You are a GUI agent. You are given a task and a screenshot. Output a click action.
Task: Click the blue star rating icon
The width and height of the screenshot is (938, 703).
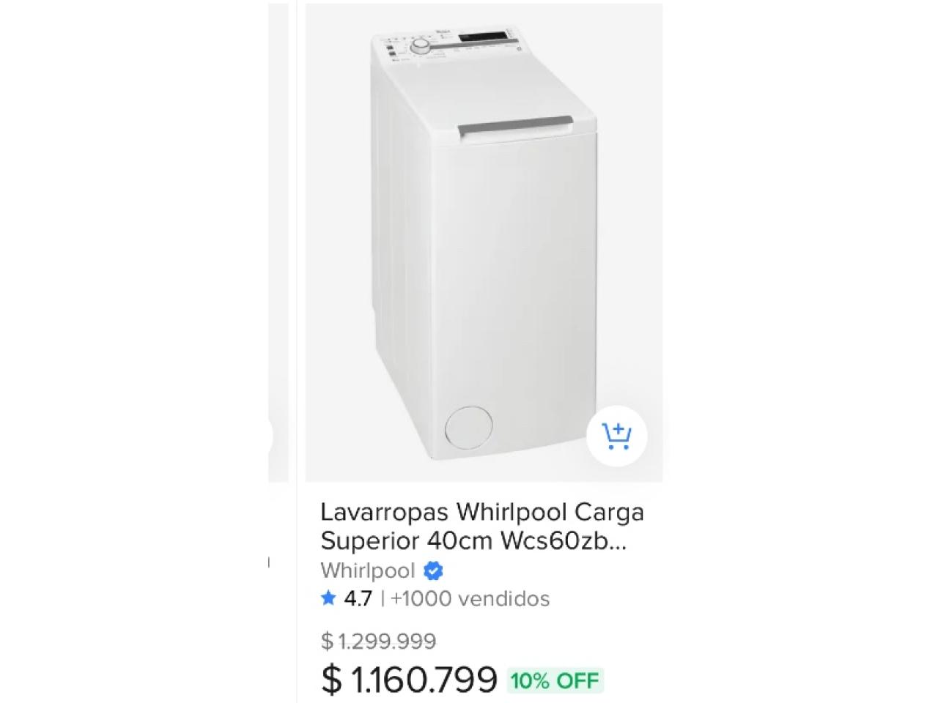click(x=328, y=598)
